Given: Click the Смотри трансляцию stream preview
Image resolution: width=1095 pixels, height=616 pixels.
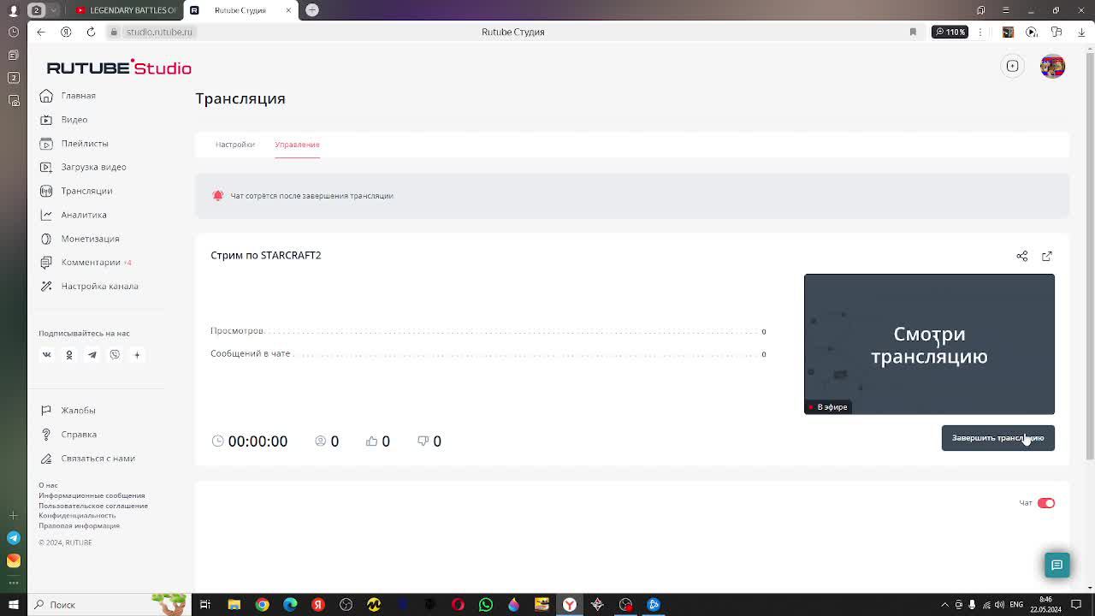Looking at the screenshot, I should coord(929,344).
